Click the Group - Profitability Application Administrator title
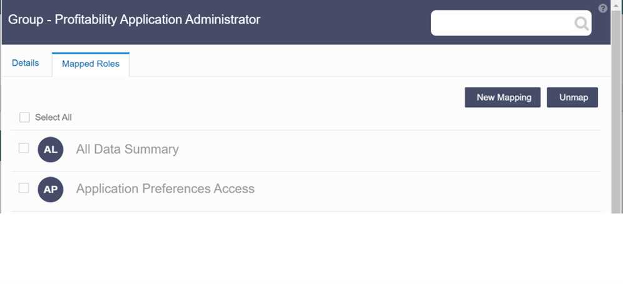 [x=134, y=19]
